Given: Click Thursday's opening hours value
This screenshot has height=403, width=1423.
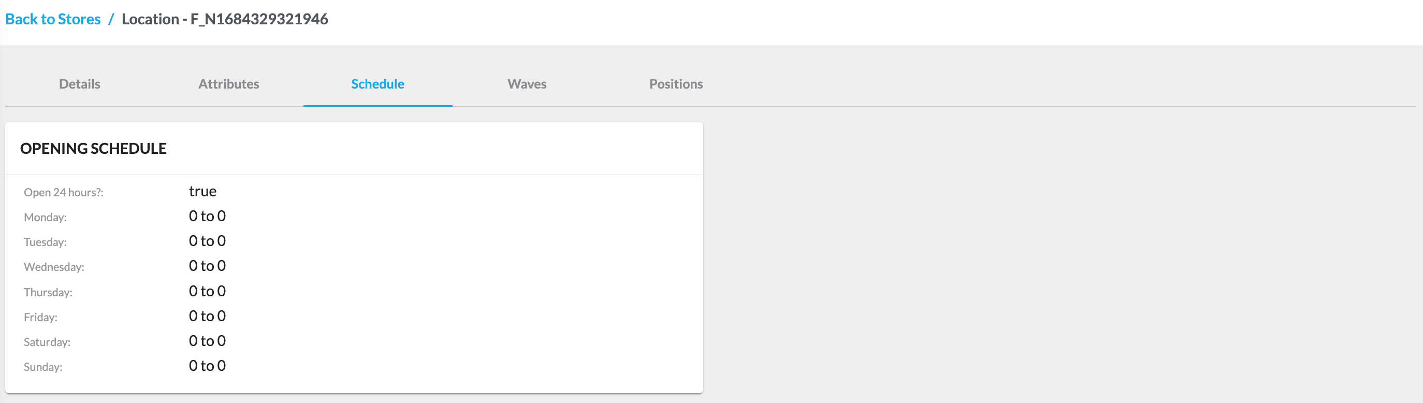Looking at the screenshot, I should click(207, 291).
